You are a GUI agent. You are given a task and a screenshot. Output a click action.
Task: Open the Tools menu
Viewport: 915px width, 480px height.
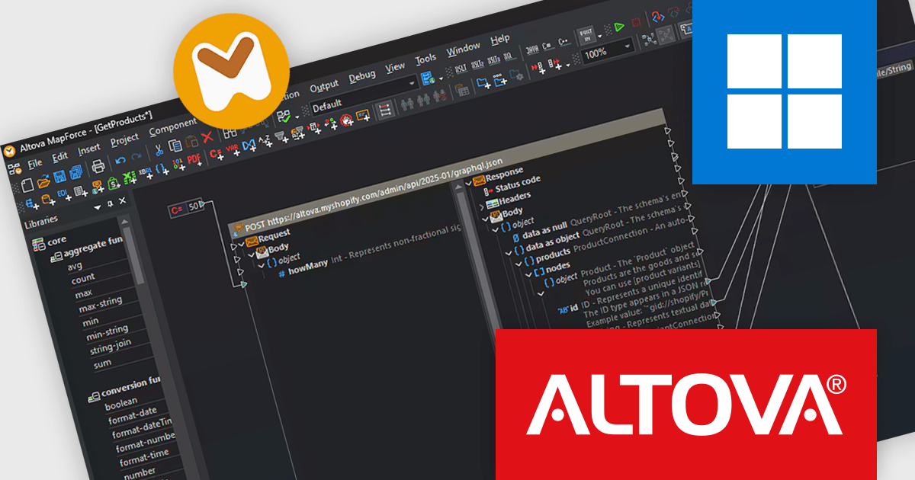coord(425,59)
